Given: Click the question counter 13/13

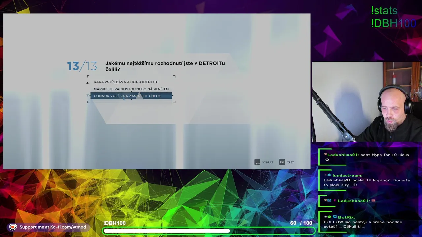Looking at the screenshot, I should coord(82,66).
